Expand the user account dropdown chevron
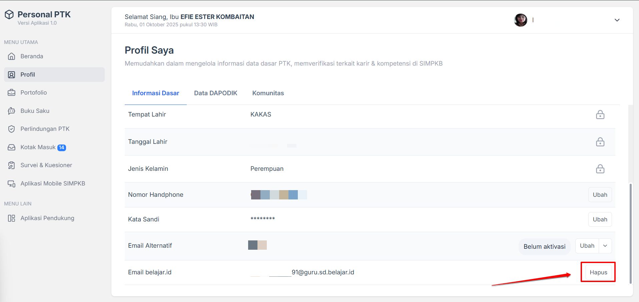Screen dimensions: 639x302 point(617,20)
